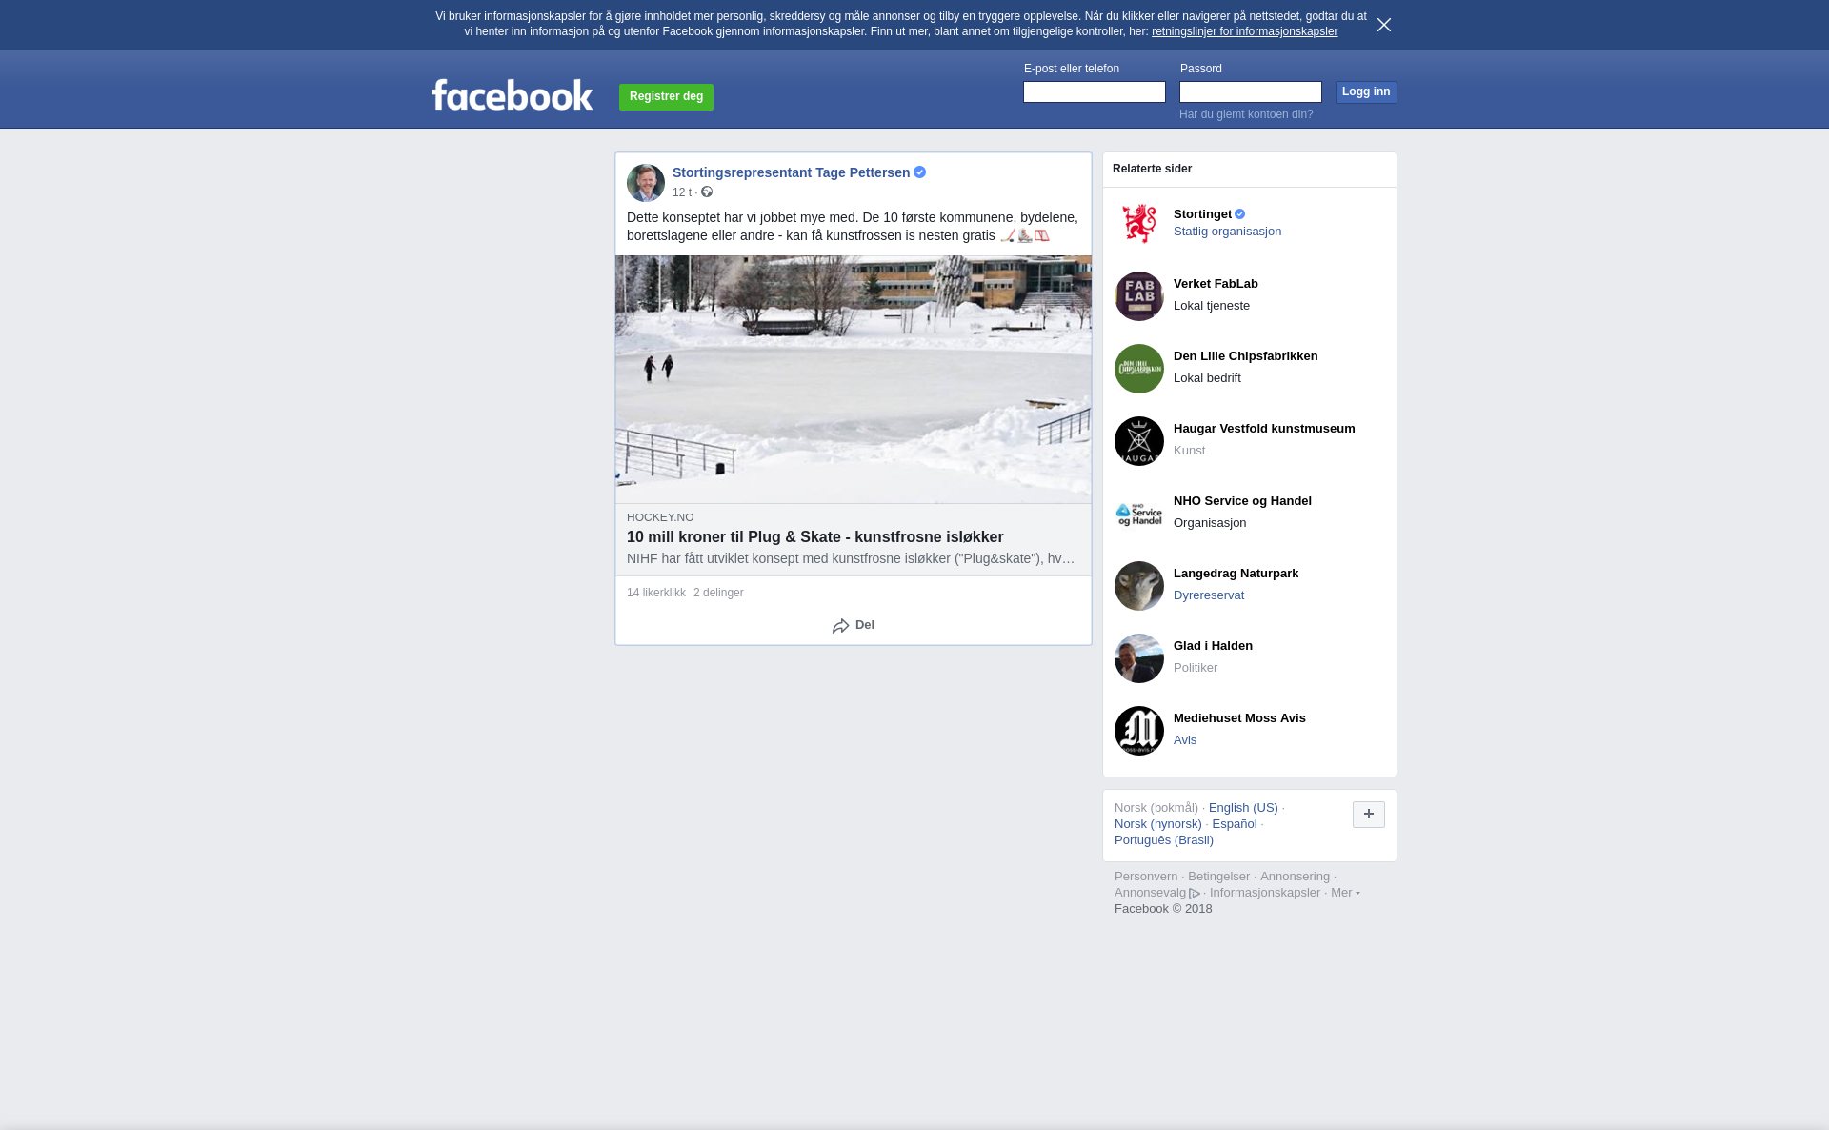Click the public globe icon on the post
Viewport: 1829px width, 1130px height.
pyautogui.click(x=707, y=192)
